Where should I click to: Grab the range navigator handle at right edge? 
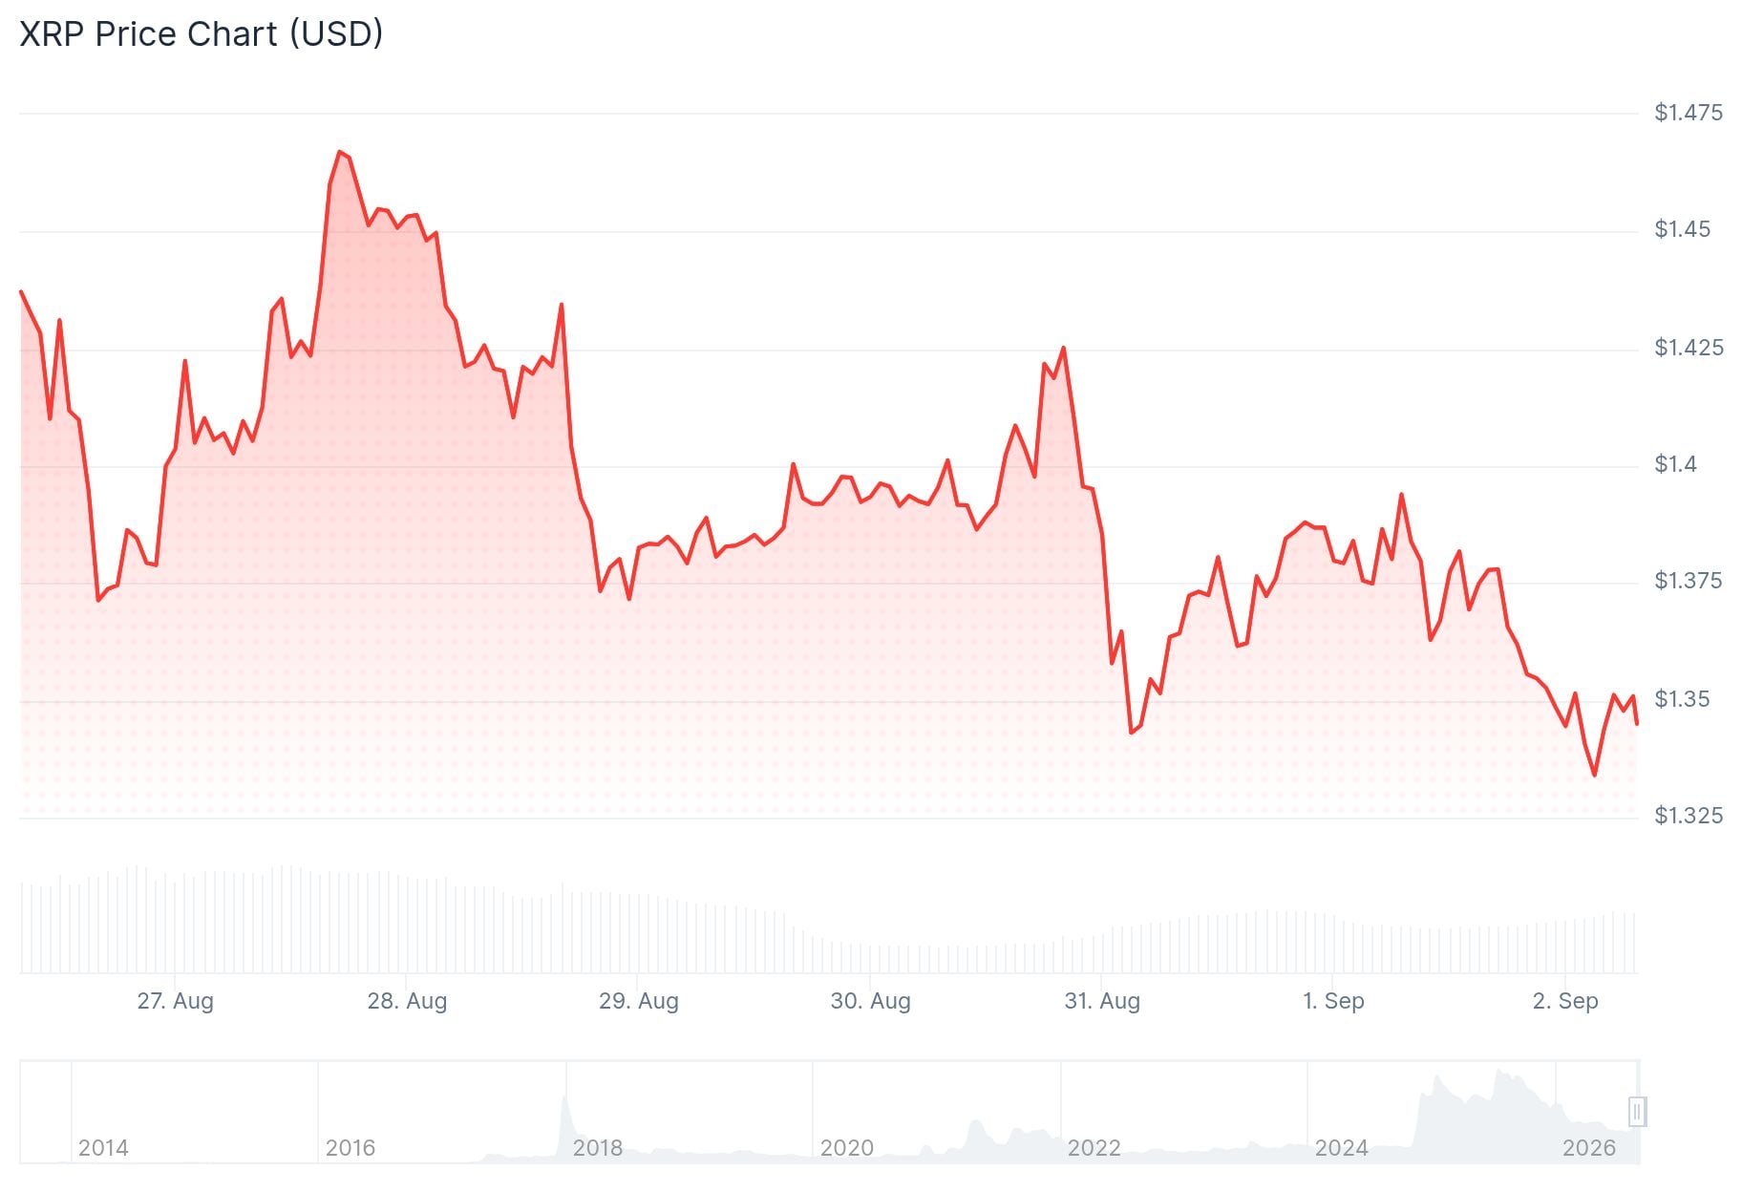pos(1637,1112)
